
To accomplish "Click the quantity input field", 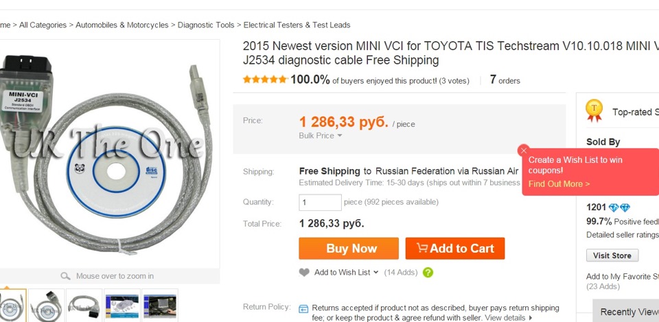I will tap(320, 202).
